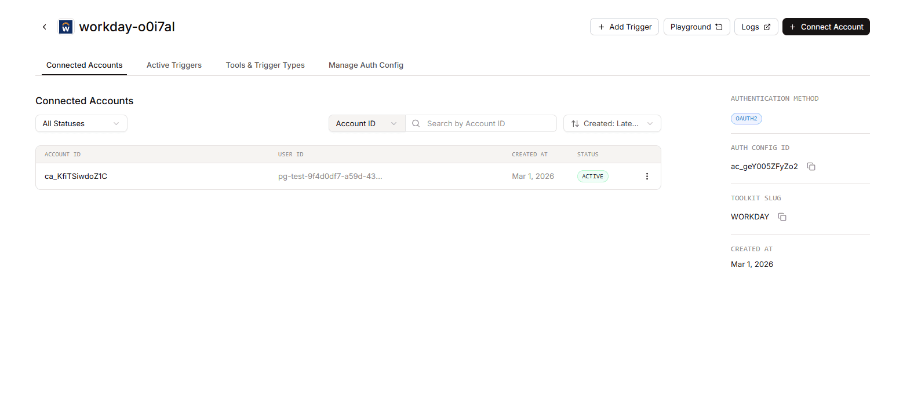The image size is (903, 396).
Task: Open the Playground
Action: pos(697,27)
